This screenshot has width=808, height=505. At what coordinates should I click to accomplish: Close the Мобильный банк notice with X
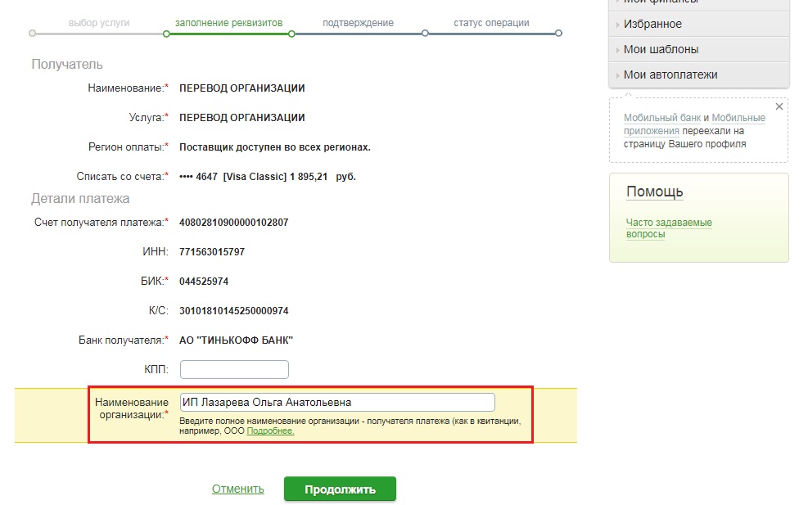click(x=779, y=106)
